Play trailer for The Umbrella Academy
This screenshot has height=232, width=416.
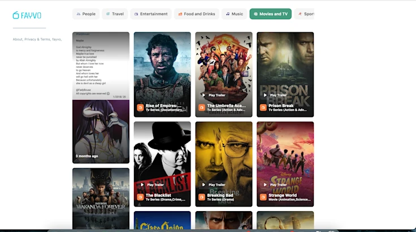[x=214, y=95]
